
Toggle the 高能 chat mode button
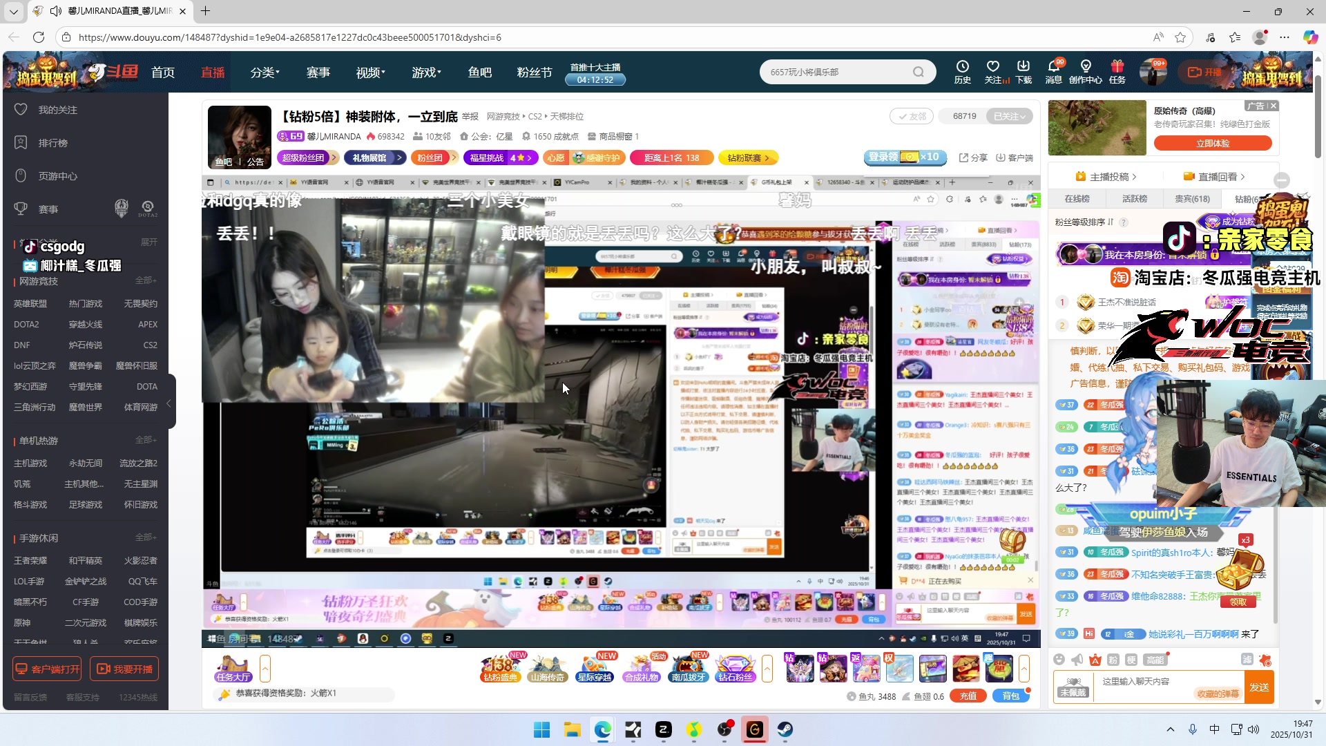[x=1155, y=660]
